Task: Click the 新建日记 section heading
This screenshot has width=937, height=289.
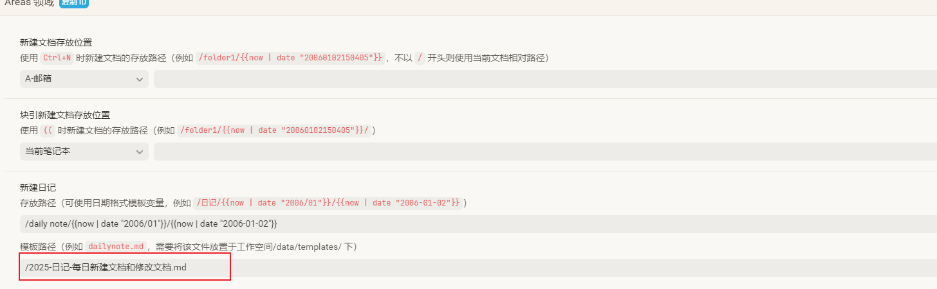Action: point(38,188)
